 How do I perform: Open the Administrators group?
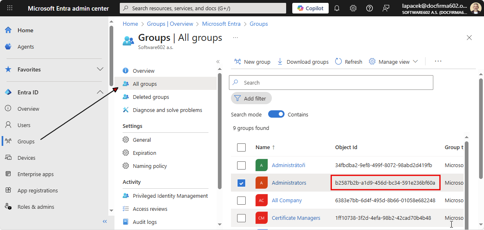pos(289,183)
